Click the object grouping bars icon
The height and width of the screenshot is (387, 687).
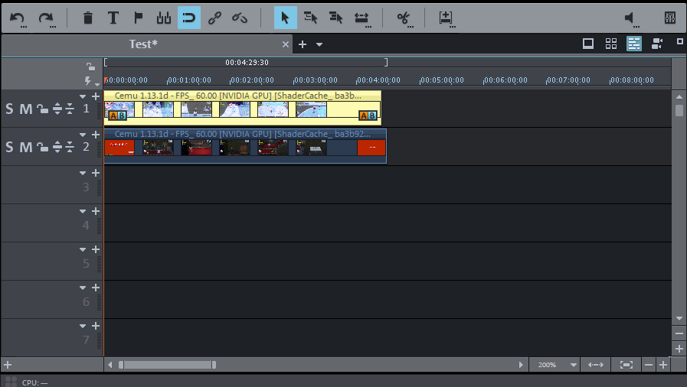[x=164, y=18]
